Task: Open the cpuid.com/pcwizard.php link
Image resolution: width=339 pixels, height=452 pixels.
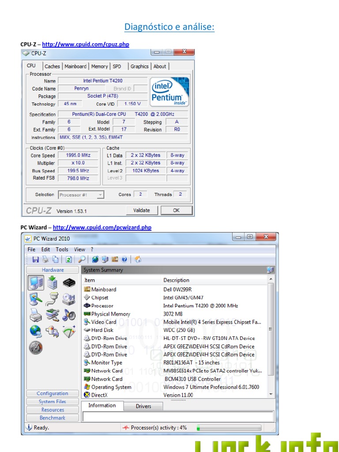Action: pos(102,227)
